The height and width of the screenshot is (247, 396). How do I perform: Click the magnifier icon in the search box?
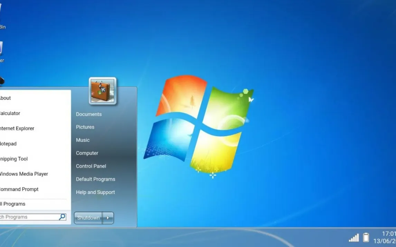coord(62,217)
